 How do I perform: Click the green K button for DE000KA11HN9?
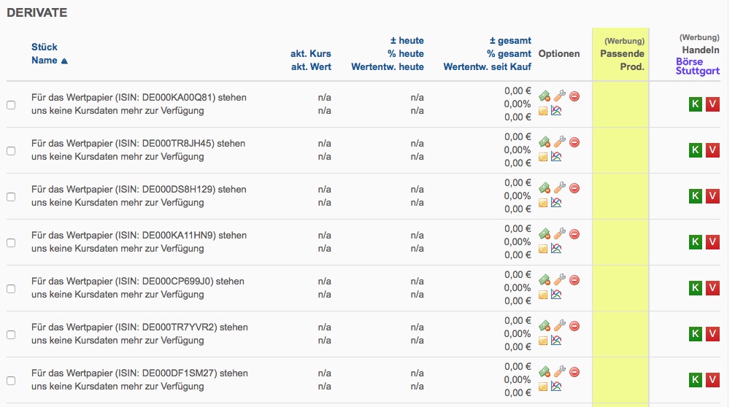coord(696,241)
